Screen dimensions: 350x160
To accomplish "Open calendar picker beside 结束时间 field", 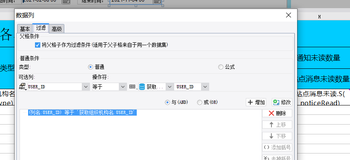I will [157, 1].
